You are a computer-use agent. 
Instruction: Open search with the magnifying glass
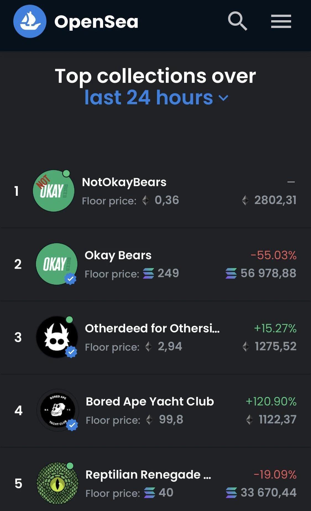pos(237,21)
